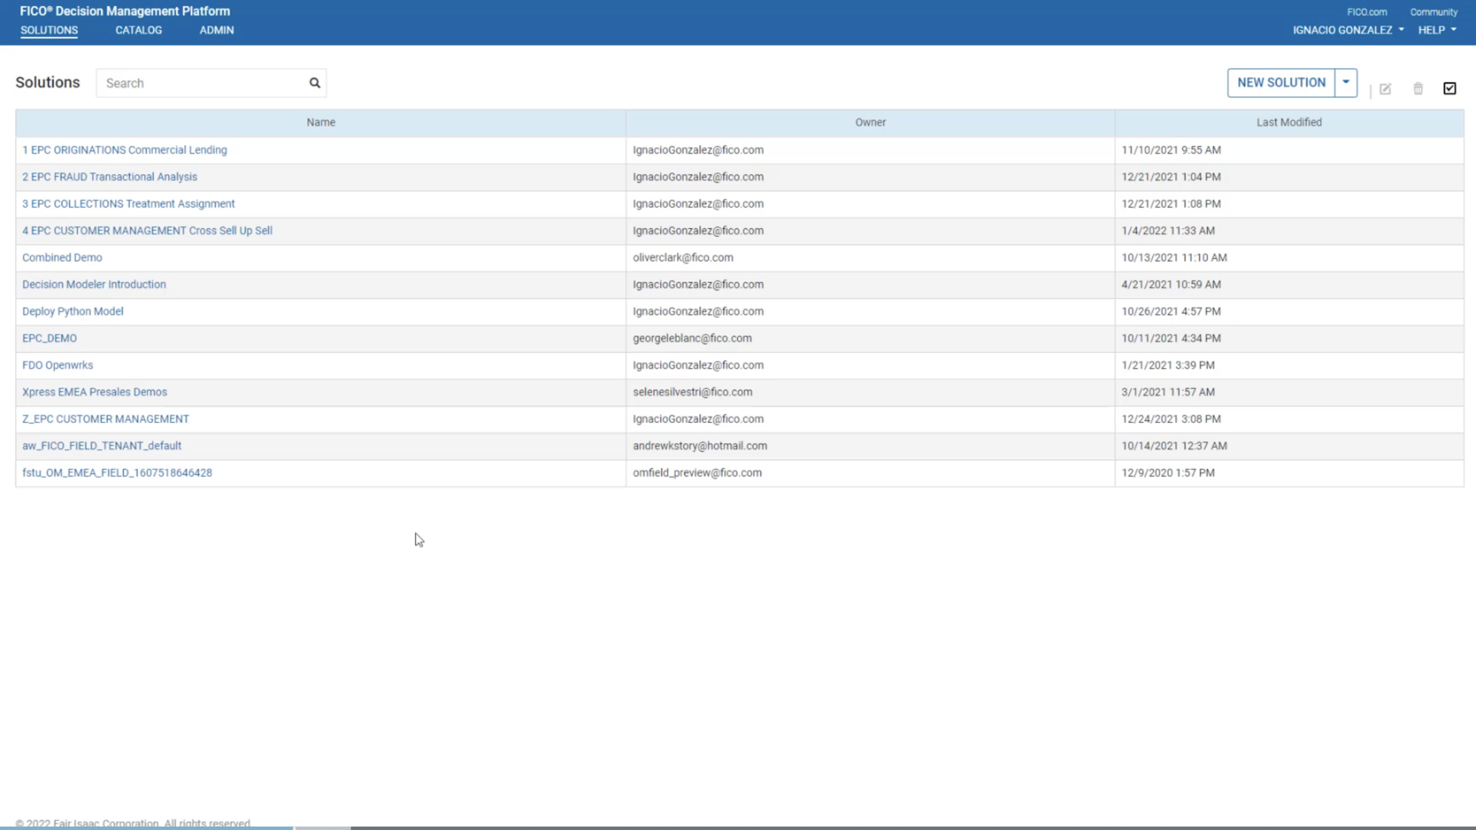Sort by the Name column header
Image resolution: width=1476 pixels, height=830 pixels.
point(321,122)
